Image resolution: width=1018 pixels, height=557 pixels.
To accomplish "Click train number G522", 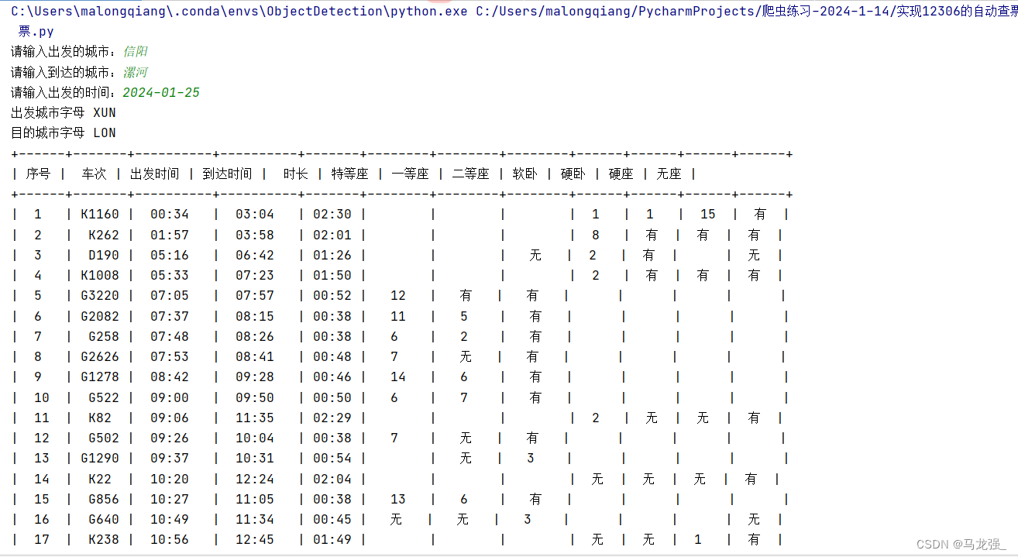I will point(104,397).
